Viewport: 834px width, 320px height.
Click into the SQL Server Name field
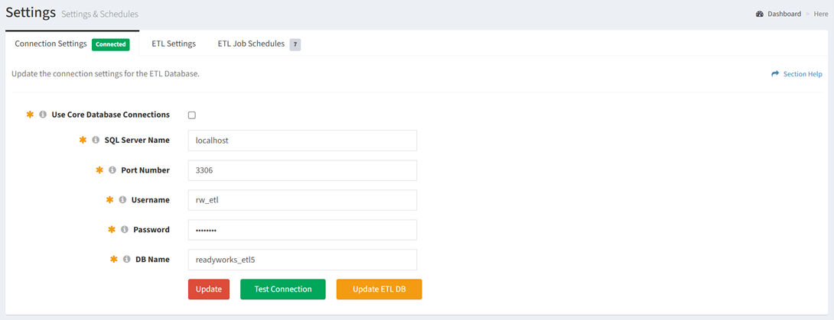pos(302,141)
